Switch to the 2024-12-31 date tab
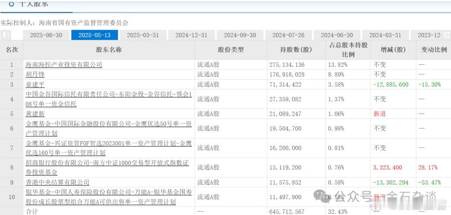 [x=191, y=35]
